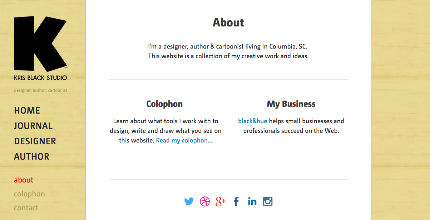
Task: Visit the Dribbble icon link
Action: [x=205, y=202]
